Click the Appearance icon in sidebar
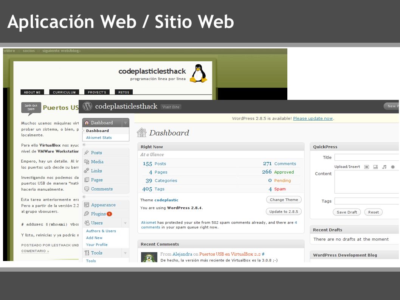Viewport: 400px width, 300px height. [87, 205]
